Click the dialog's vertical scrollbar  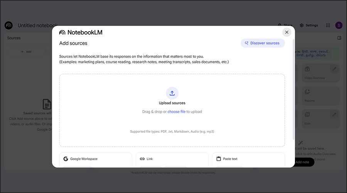(x=293, y=89)
